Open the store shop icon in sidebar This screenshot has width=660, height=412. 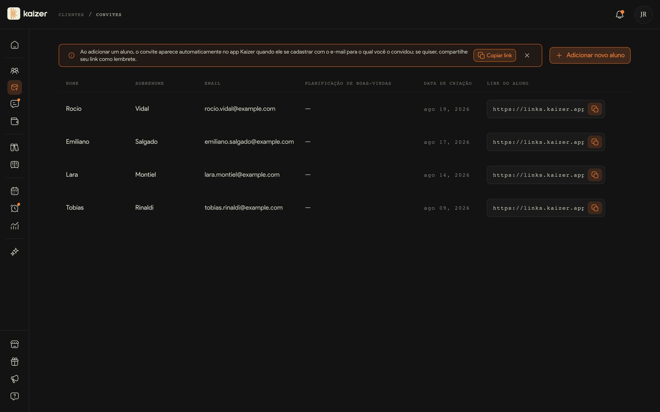pyautogui.click(x=15, y=344)
